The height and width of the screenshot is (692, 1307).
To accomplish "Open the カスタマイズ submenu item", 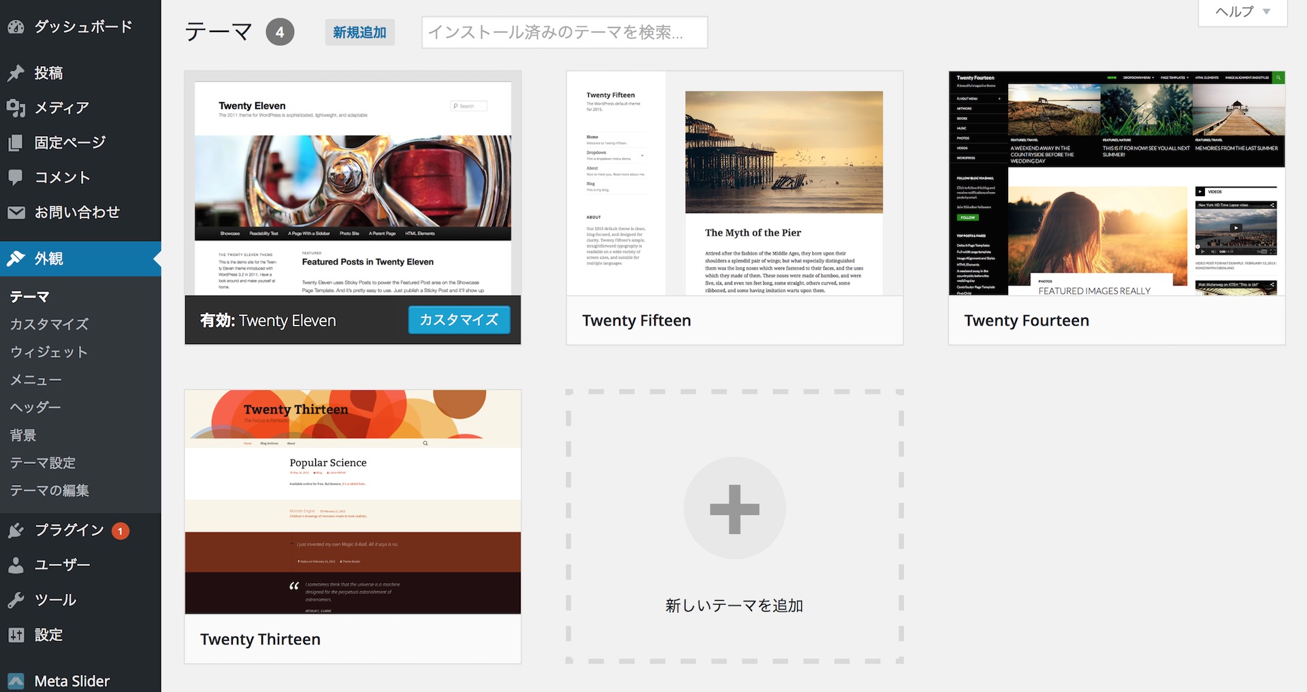I will click(x=49, y=324).
